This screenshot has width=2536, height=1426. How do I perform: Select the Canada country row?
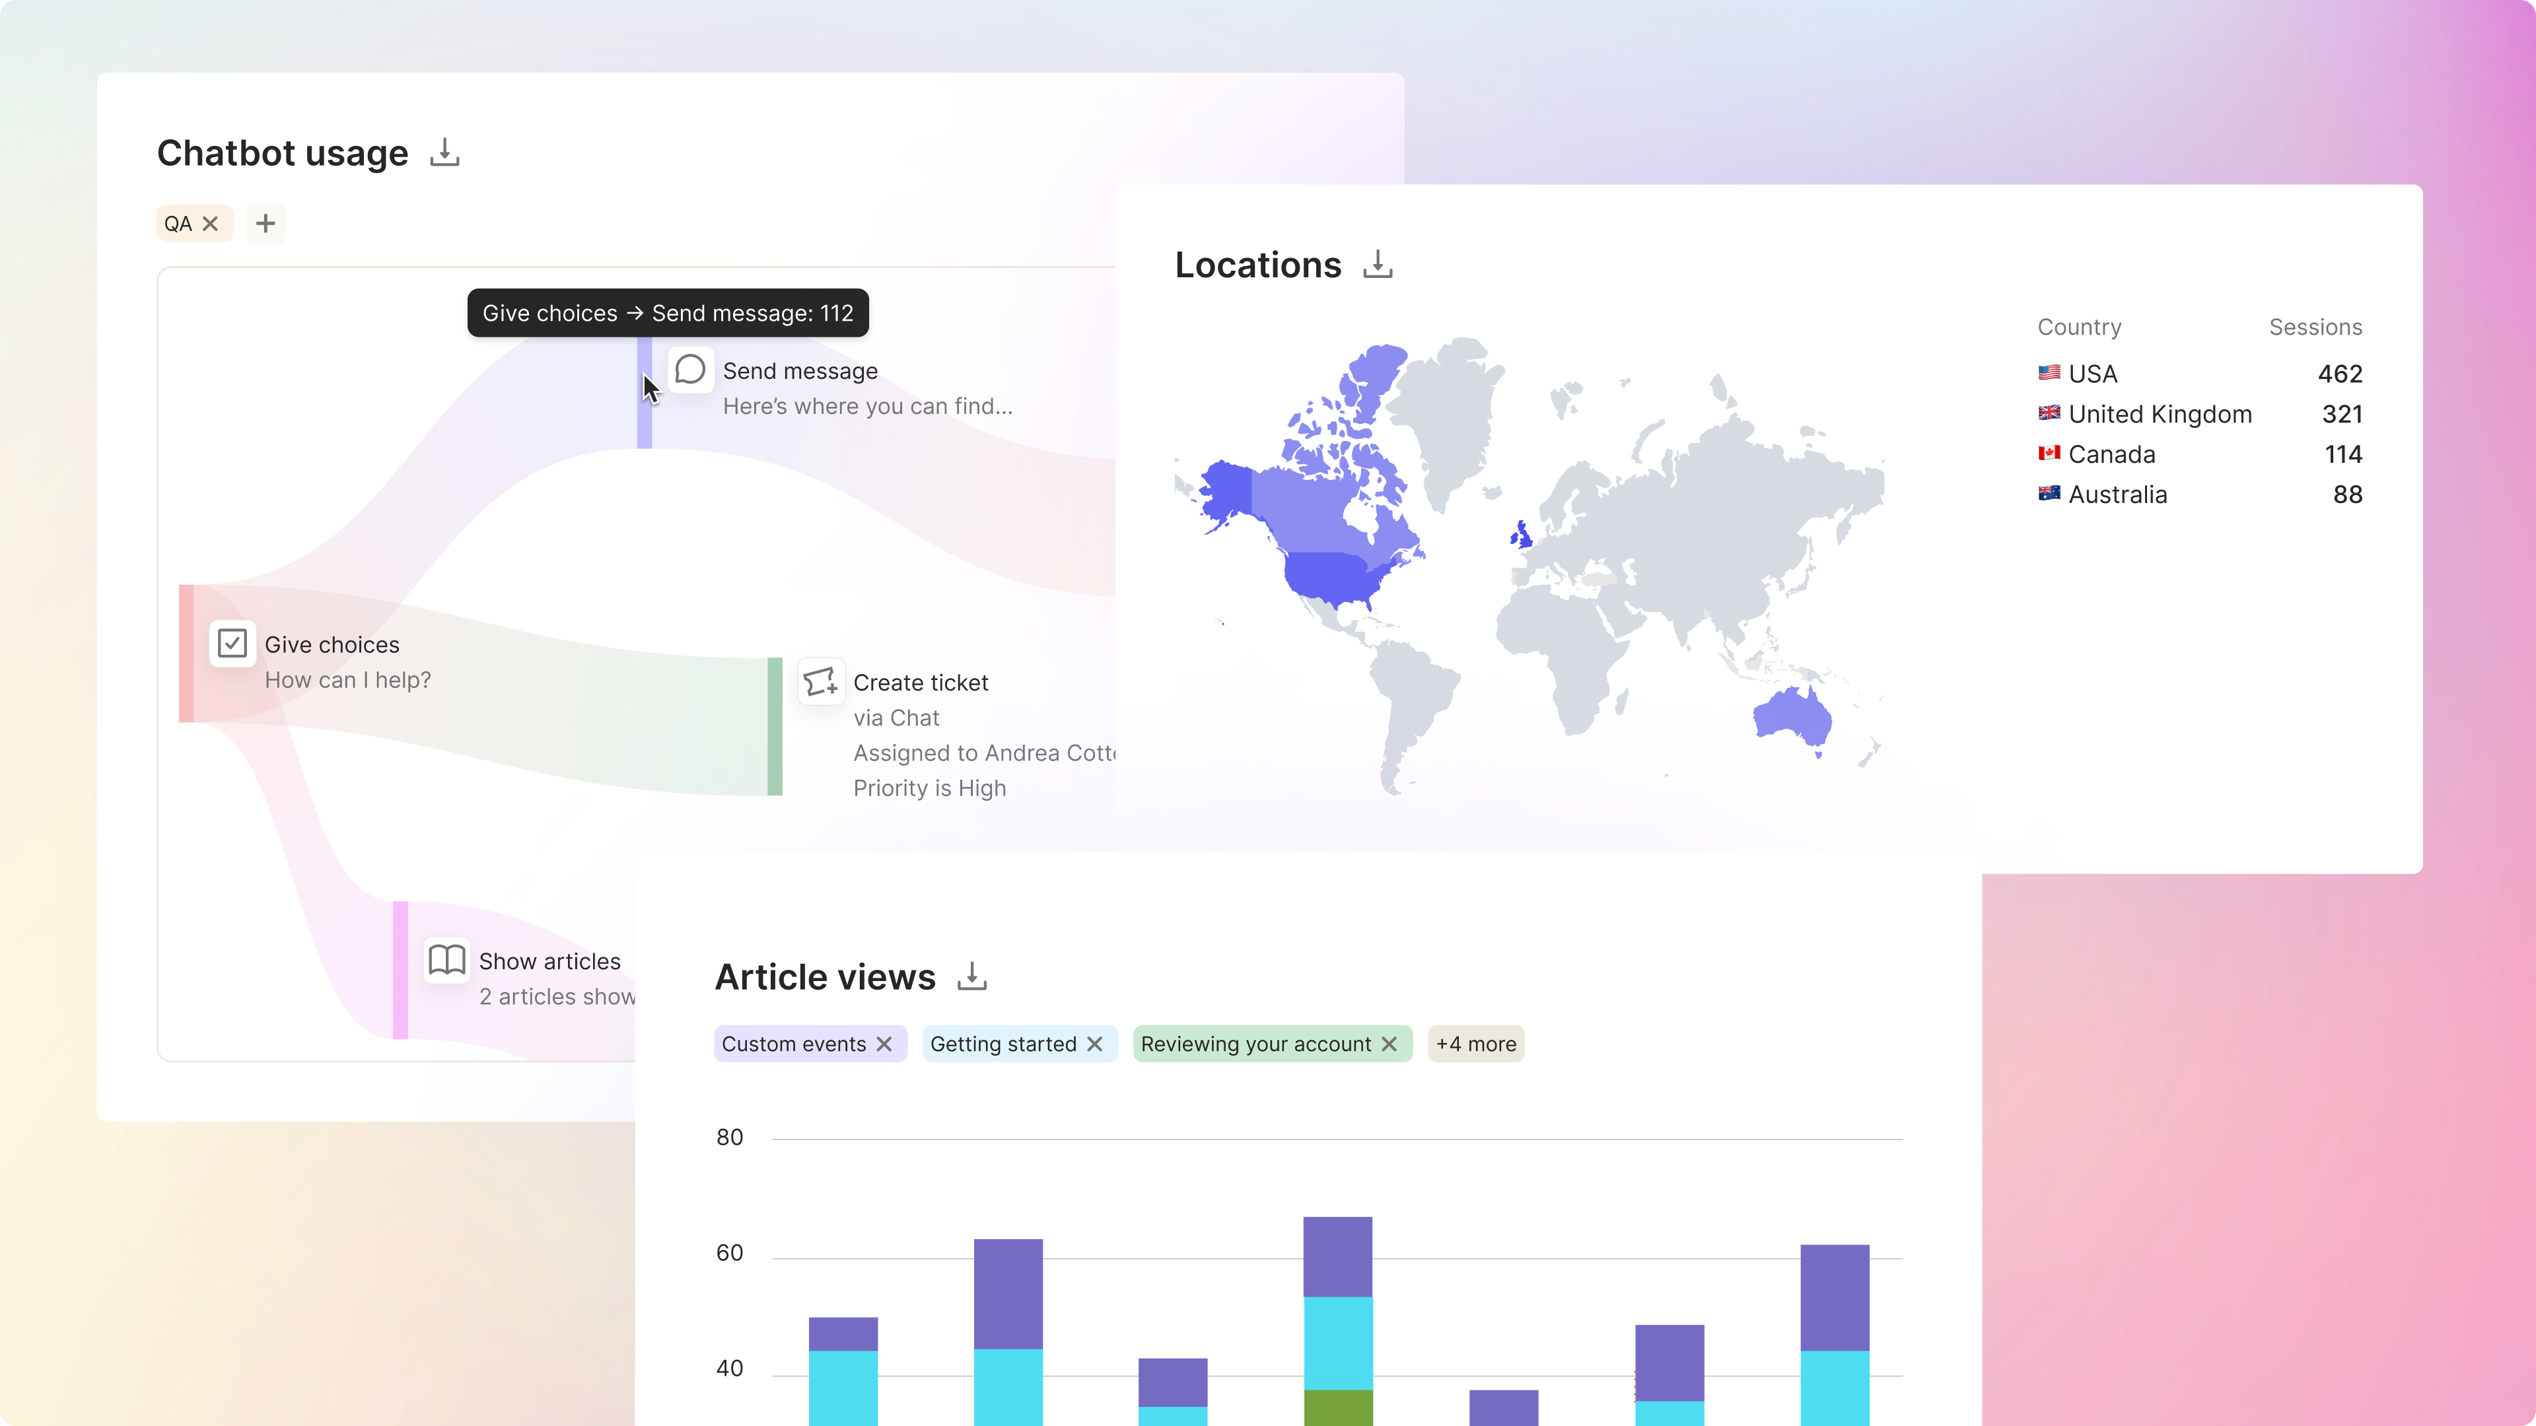pyautogui.click(x=2201, y=455)
